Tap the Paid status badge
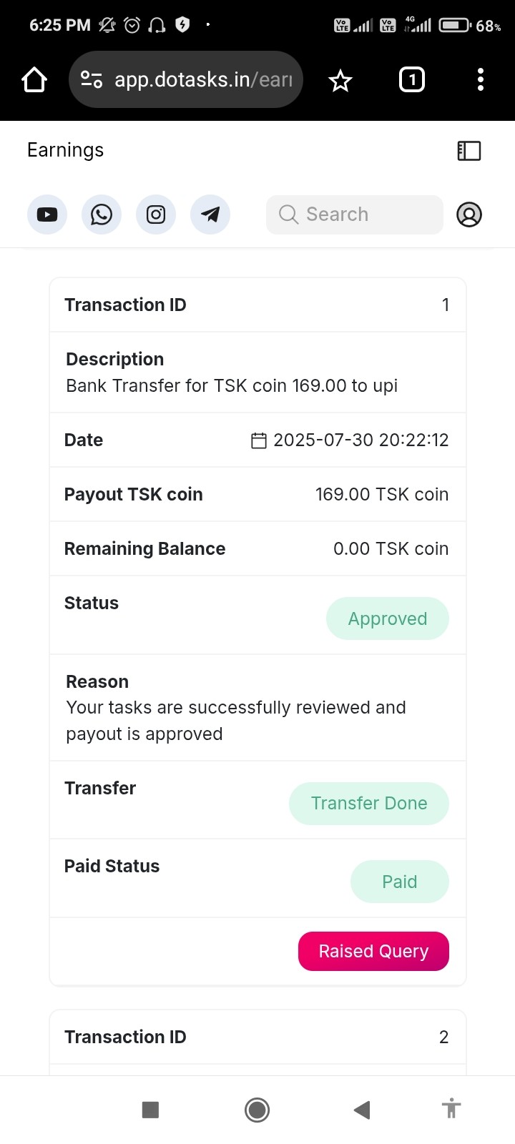 click(399, 882)
